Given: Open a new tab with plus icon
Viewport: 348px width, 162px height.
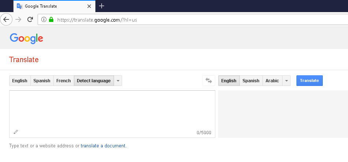Looking at the screenshot, I should (x=102, y=6).
